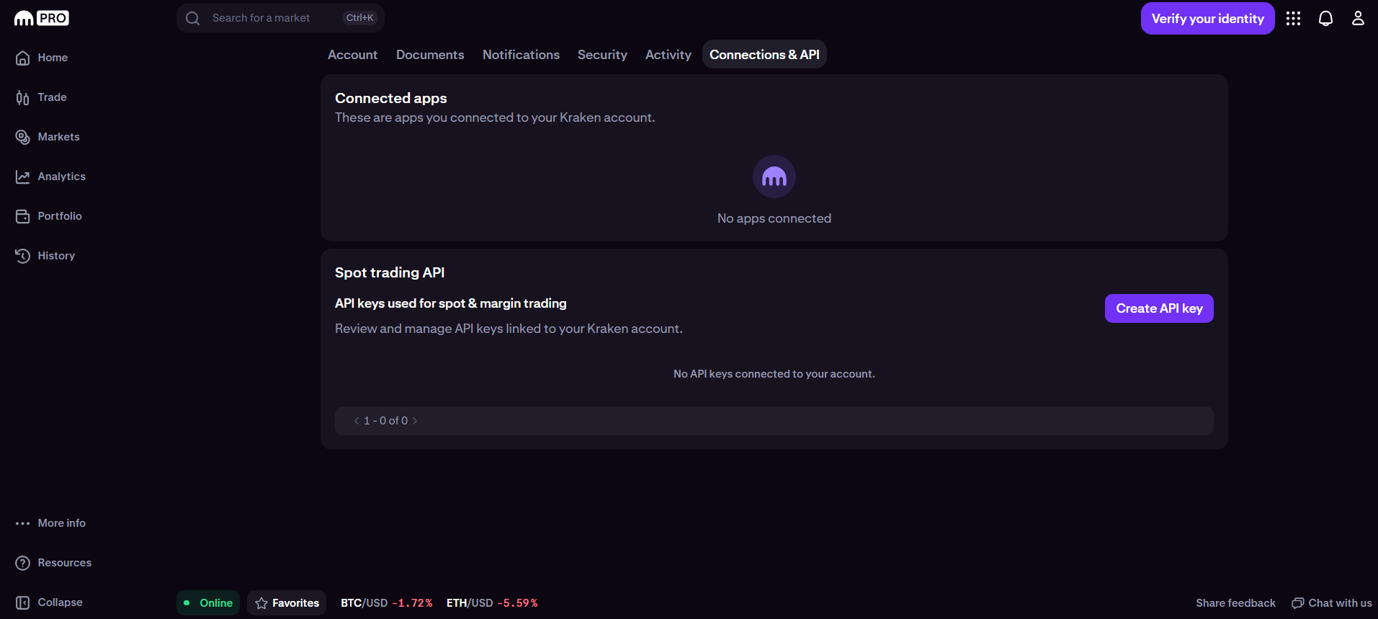This screenshot has height=619, width=1378.
Task: Click the BTC/USD ticker
Action: (387, 603)
